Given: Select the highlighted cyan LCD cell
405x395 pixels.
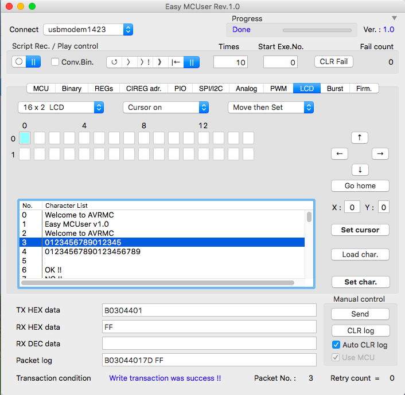Looking at the screenshot, I should click(25, 138).
